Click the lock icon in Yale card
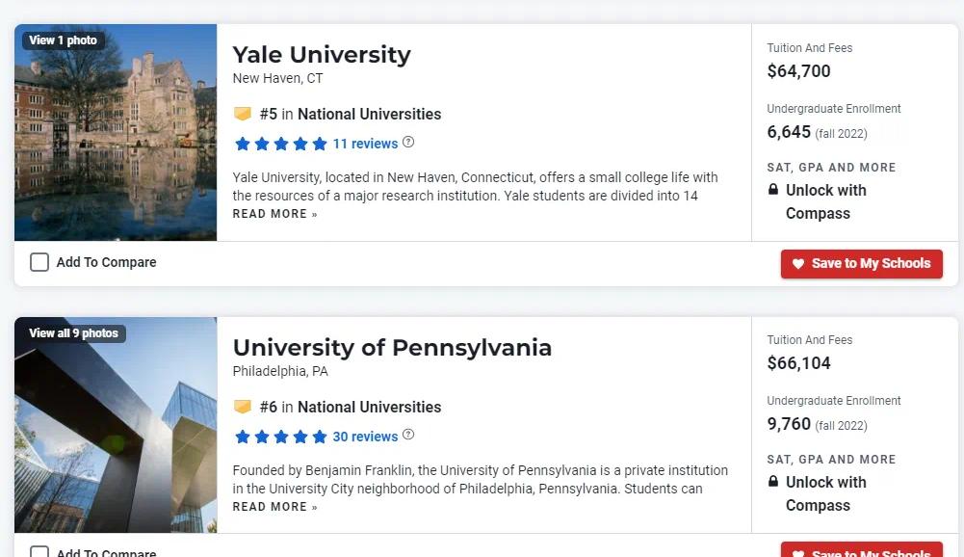The image size is (964, 557). tap(773, 190)
